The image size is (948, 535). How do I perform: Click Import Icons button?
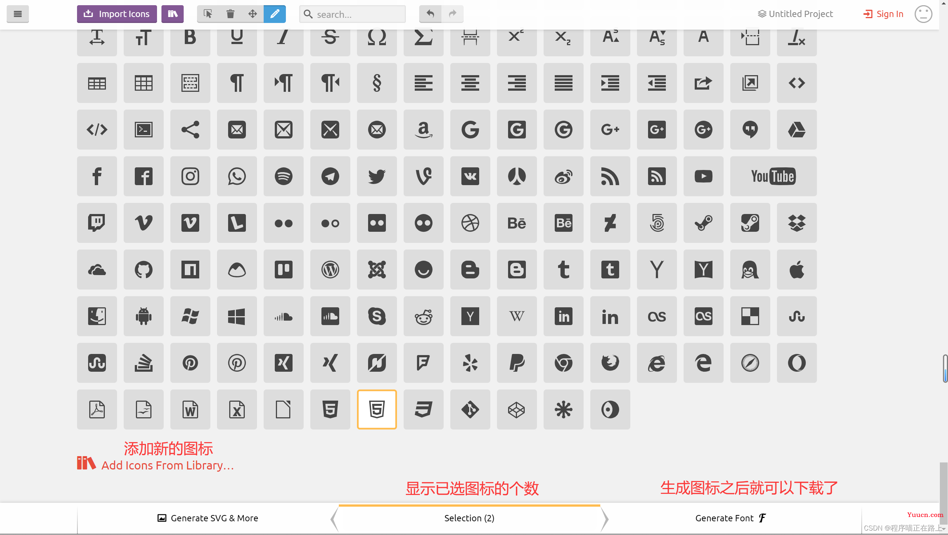point(117,14)
